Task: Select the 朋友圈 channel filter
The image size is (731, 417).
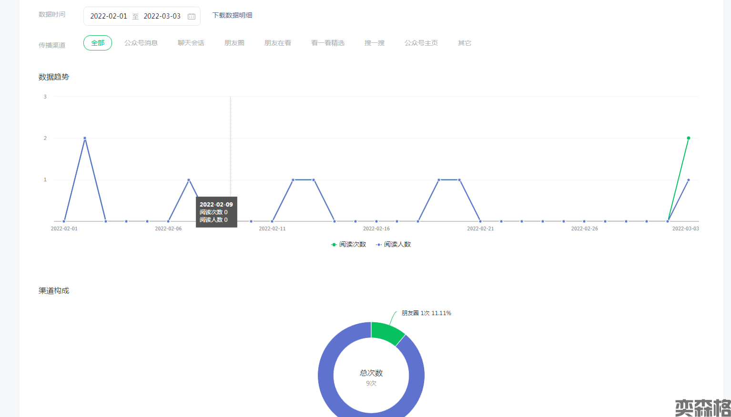Action: (234, 43)
